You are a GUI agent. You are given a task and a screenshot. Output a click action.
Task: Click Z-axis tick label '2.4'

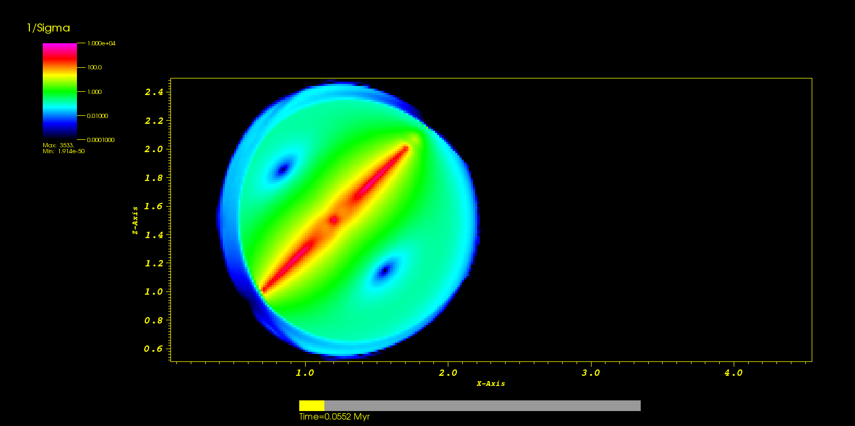click(x=154, y=92)
